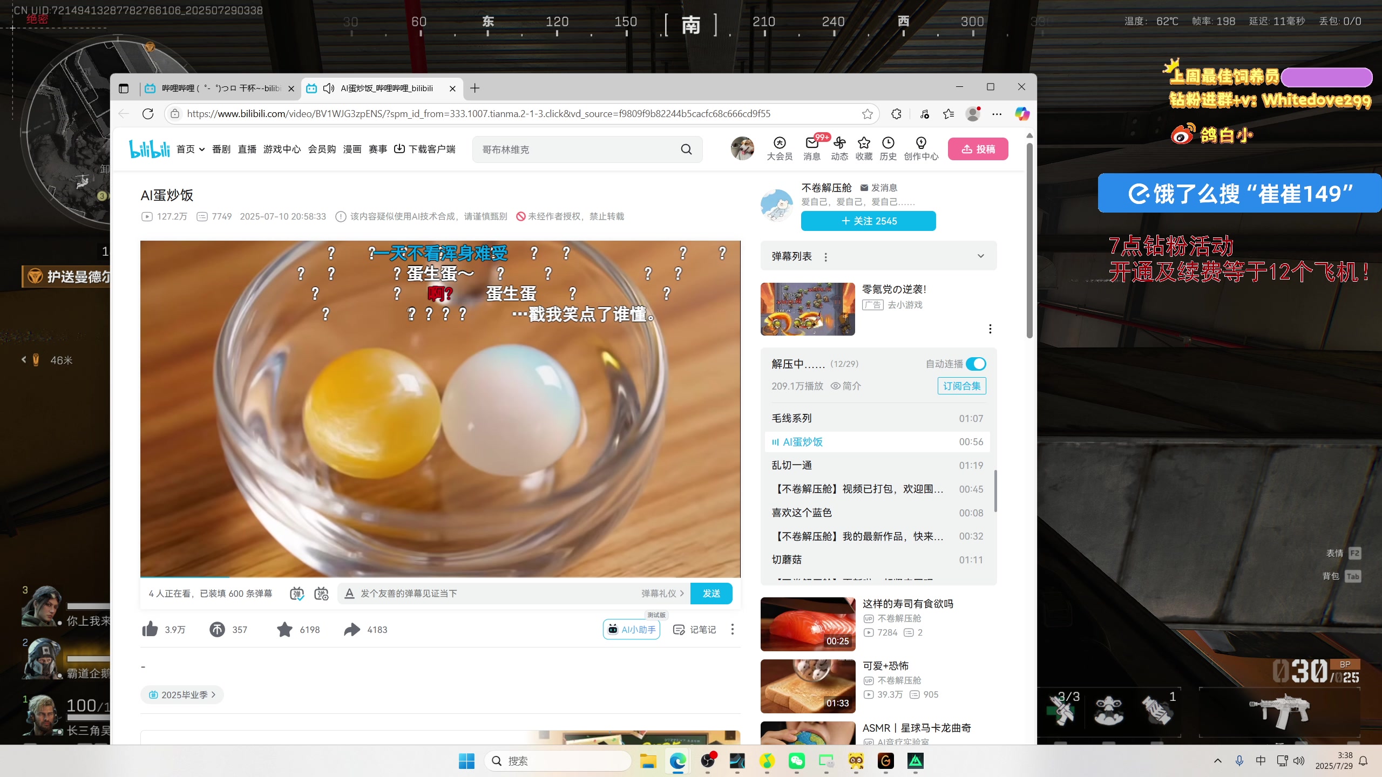Click the 投稿 upload button

pos(978,149)
